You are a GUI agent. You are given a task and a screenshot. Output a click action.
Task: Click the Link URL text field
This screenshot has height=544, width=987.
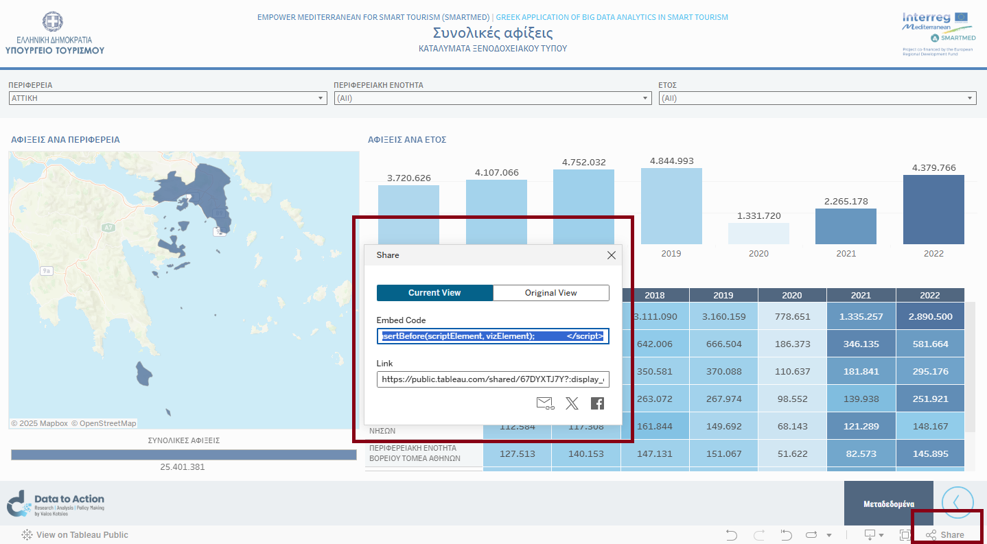(x=492, y=379)
